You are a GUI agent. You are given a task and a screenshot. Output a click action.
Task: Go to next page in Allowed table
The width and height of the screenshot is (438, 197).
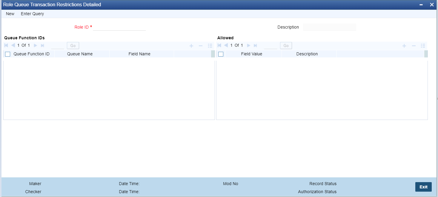(248, 46)
